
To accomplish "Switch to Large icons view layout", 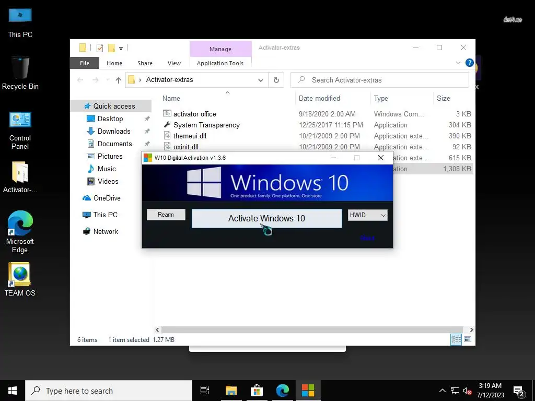I will pos(468,339).
